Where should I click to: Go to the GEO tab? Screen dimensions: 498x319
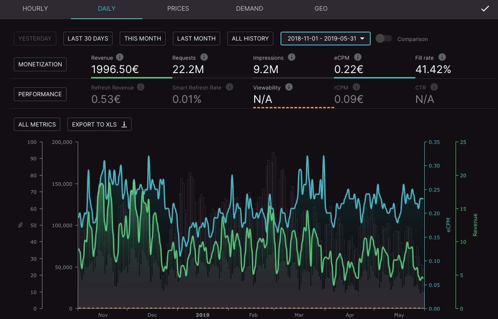[x=321, y=9]
